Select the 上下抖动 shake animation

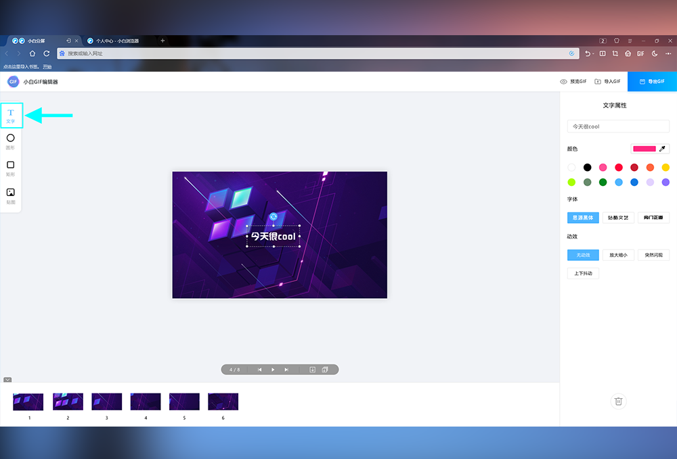point(583,273)
